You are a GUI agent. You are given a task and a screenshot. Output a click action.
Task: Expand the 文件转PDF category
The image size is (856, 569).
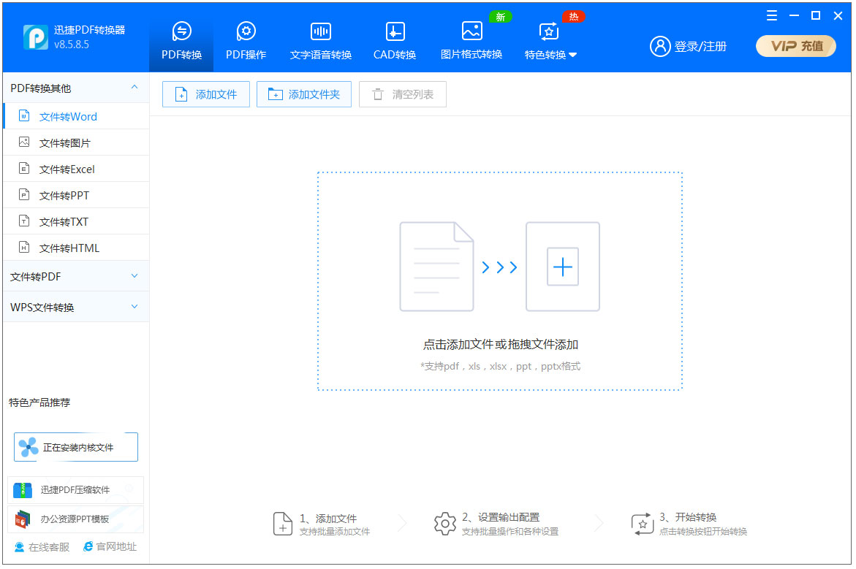[x=134, y=276]
